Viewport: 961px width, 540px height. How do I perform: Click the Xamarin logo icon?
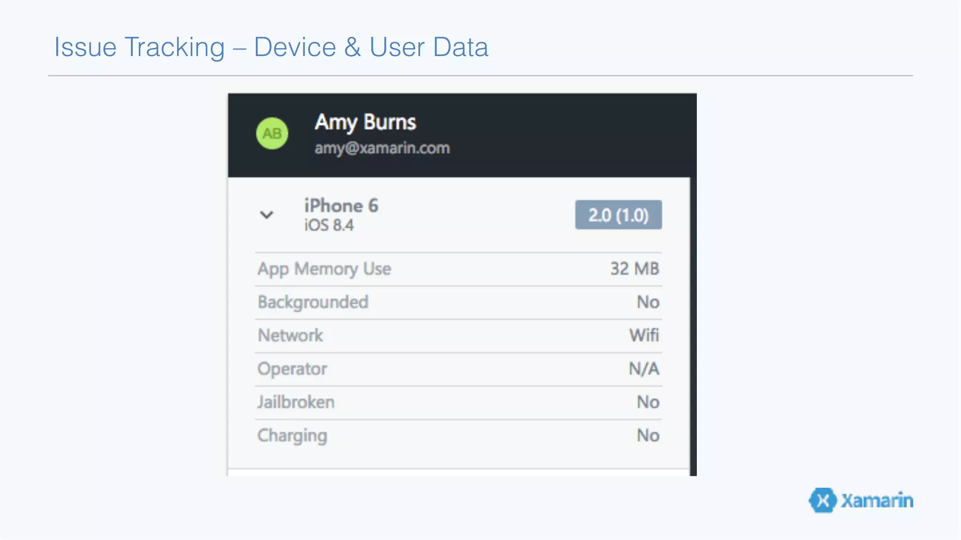823,500
